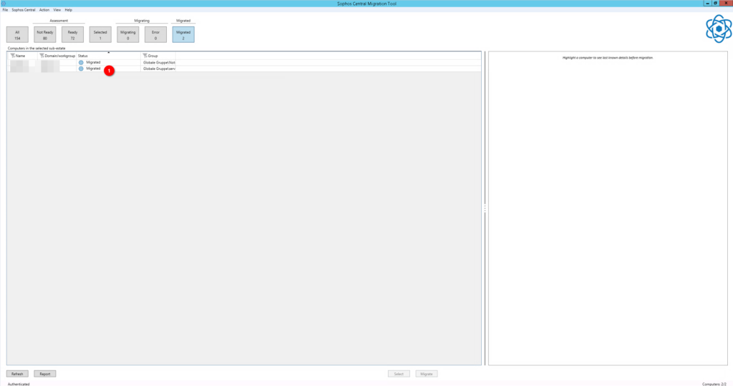Open the Sophos Central menu
The height and width of the screenshot is (386, 733).
tap(24, 10)
